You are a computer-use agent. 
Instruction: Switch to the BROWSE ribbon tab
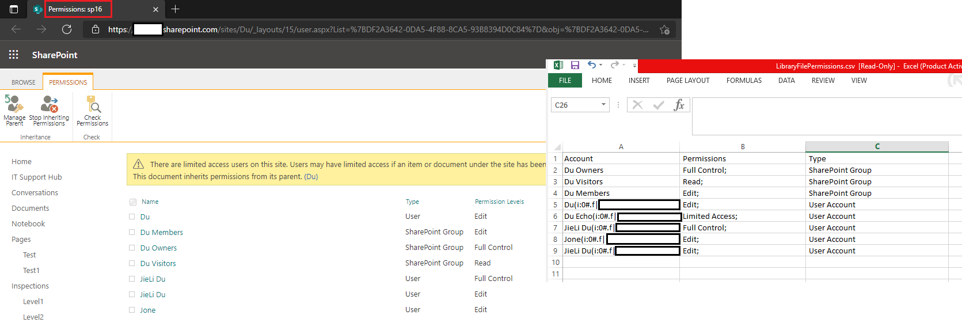(24, 82)
